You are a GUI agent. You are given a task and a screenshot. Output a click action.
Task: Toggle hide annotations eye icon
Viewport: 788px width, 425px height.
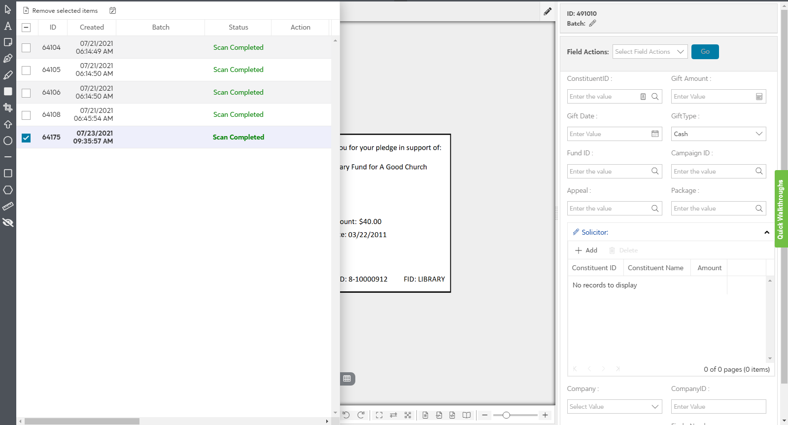pyautogui.click(x=8, y=222)
